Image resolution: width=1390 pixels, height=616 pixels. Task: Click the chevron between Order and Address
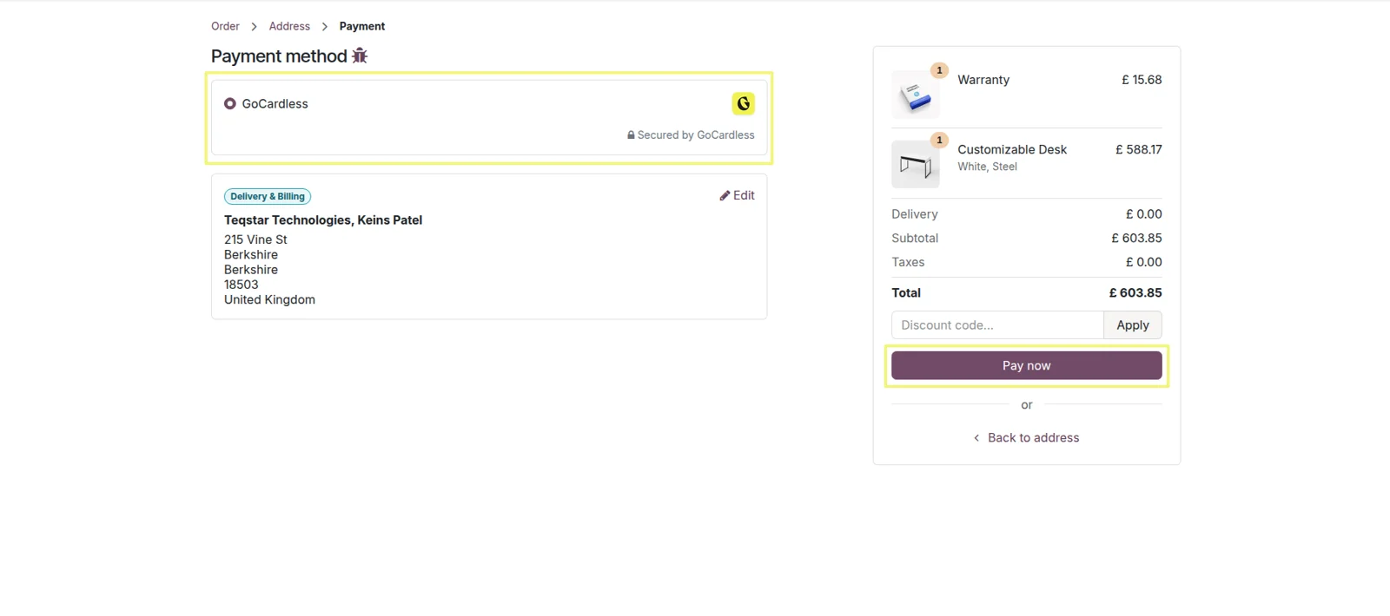[x=254, y=27]
